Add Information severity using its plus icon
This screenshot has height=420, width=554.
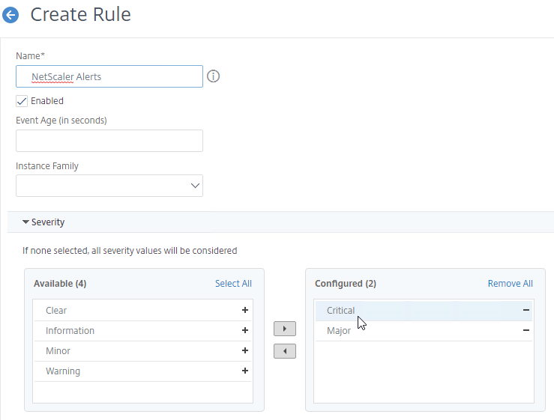point(245,330)
